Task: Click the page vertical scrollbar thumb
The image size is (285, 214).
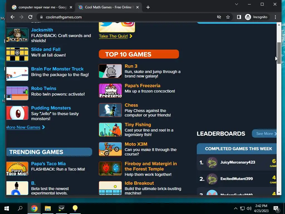Action: click(279, 53)
